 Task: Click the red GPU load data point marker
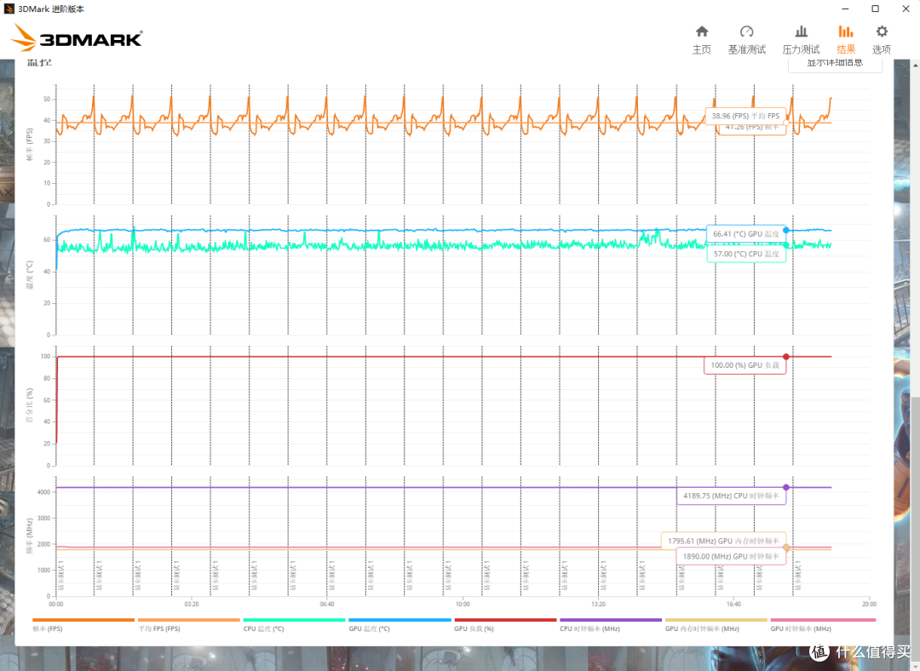pos(785,357)
